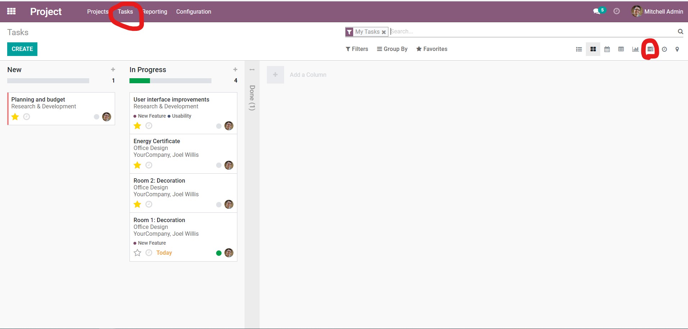Open the Configuration menu
The height and width of the screenshot is (329, 688).
point(193,11)
